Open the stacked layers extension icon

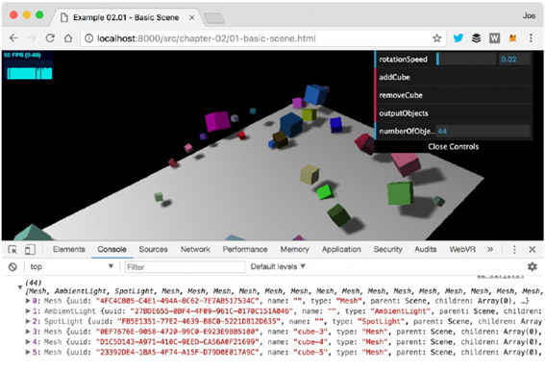[476, 37]
